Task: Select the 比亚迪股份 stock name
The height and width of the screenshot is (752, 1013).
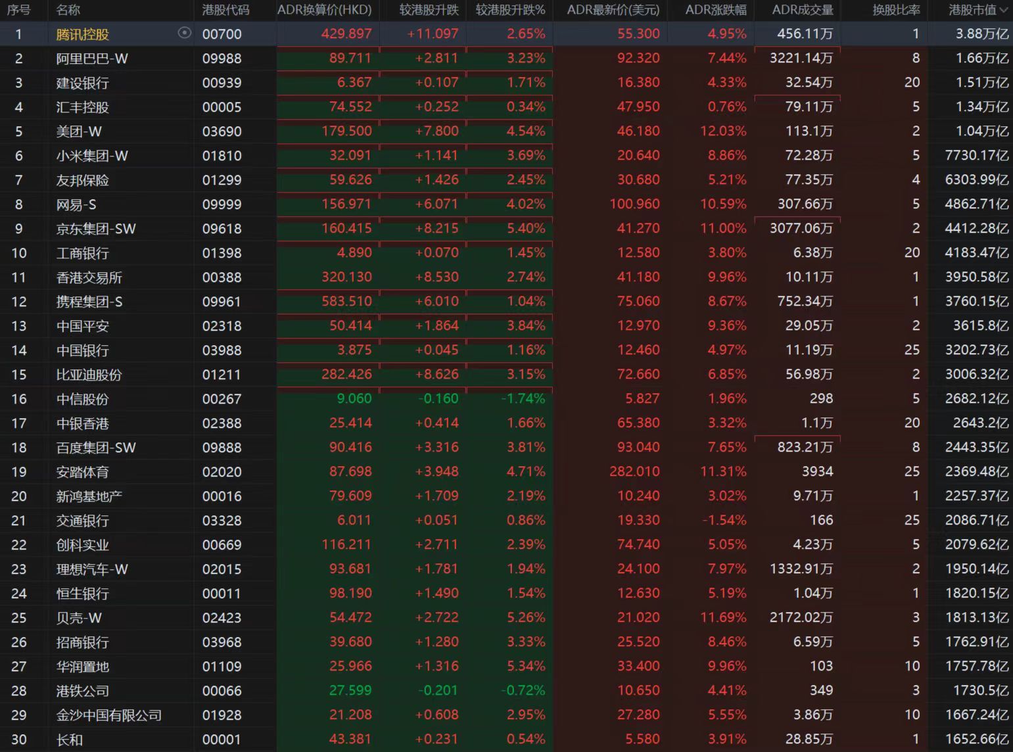Action: [x=89, y=375]
